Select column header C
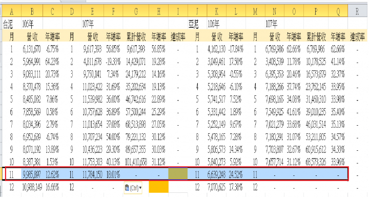 pyautogui.click(x=52, y=11)
